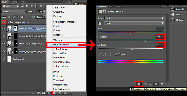Lock all padlock icon
This screenshot has width=187, height=96.
pos(22,17)
